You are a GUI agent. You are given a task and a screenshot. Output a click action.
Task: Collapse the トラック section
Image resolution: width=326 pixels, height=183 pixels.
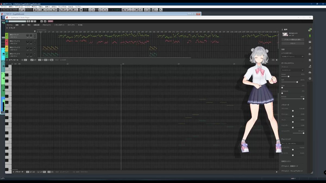[x=7, y=28]
